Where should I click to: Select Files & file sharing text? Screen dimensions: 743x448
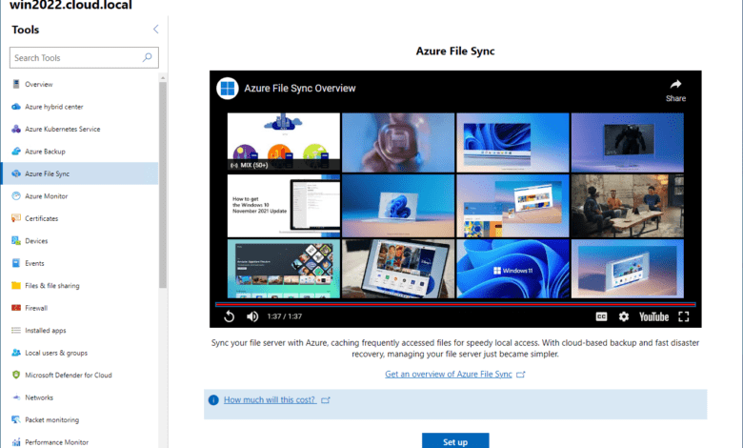point(52,285)
